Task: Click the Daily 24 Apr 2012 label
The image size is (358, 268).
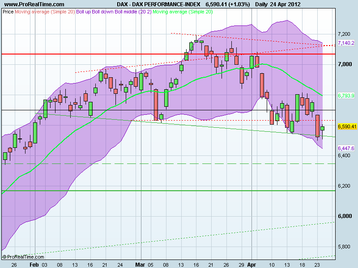Action: pyautogui.click(x=277, y=4)
